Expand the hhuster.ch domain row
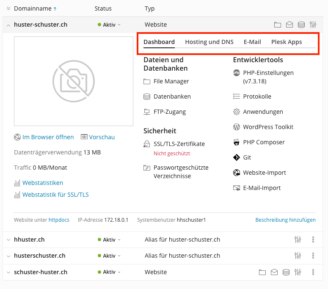Screen dimensions: 328x289 click(x=8, y=240)
